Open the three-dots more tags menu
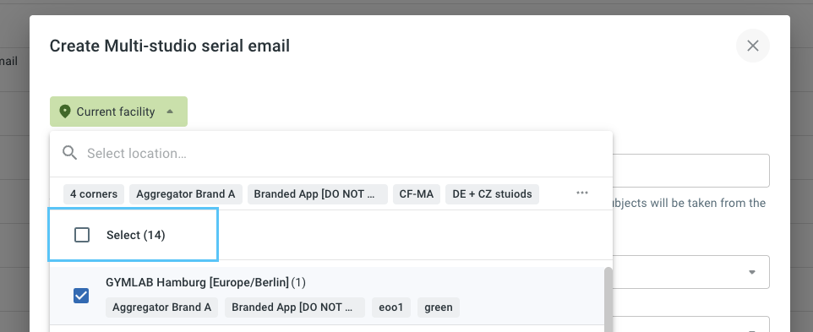The image size is (813, 332). click(x=582, y=193)
